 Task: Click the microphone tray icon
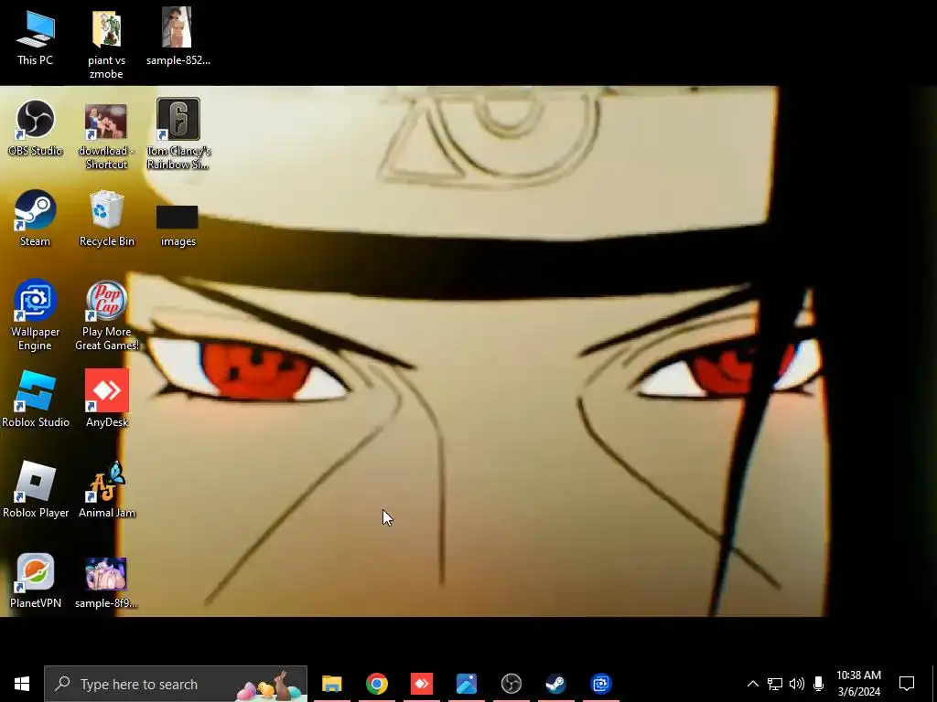tap(819, 684)
